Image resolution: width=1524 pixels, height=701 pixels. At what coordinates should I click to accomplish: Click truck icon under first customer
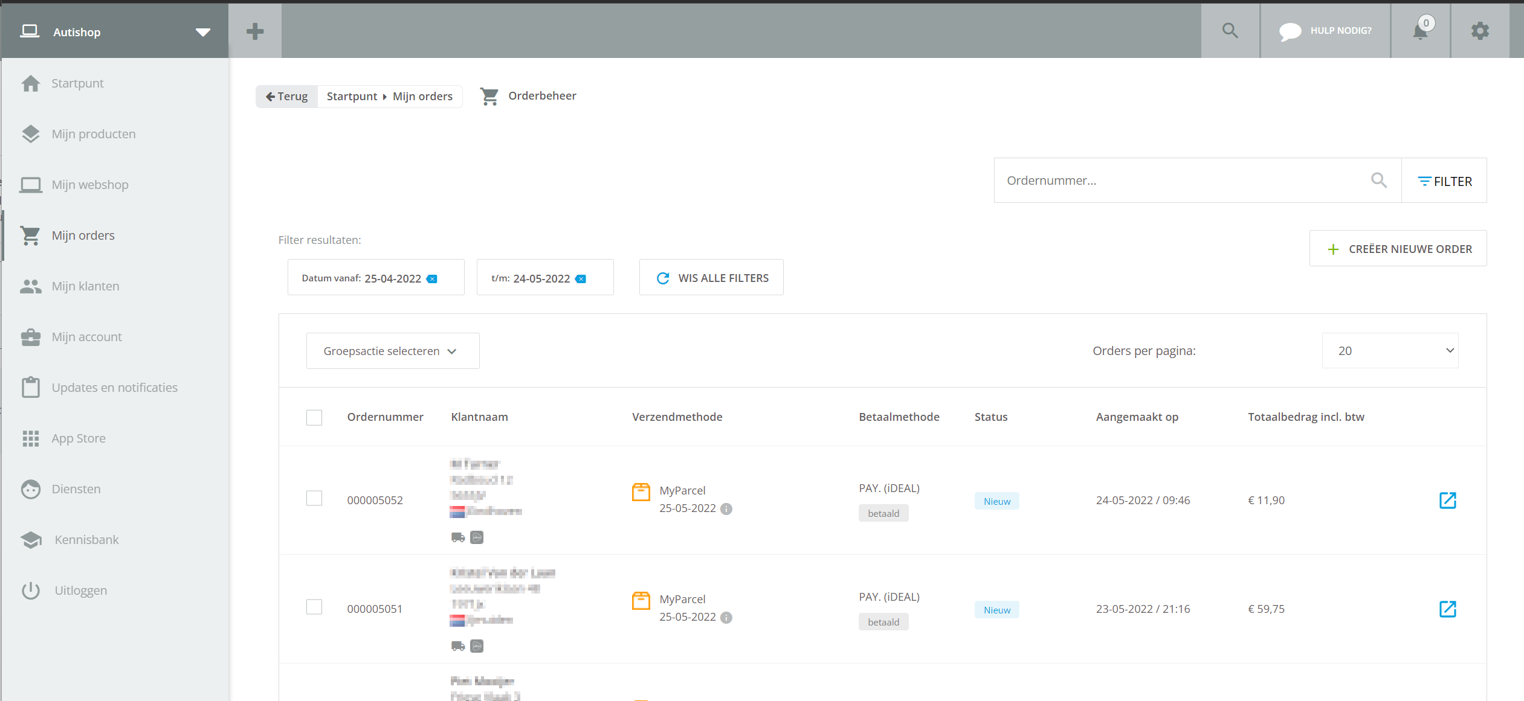458,537
